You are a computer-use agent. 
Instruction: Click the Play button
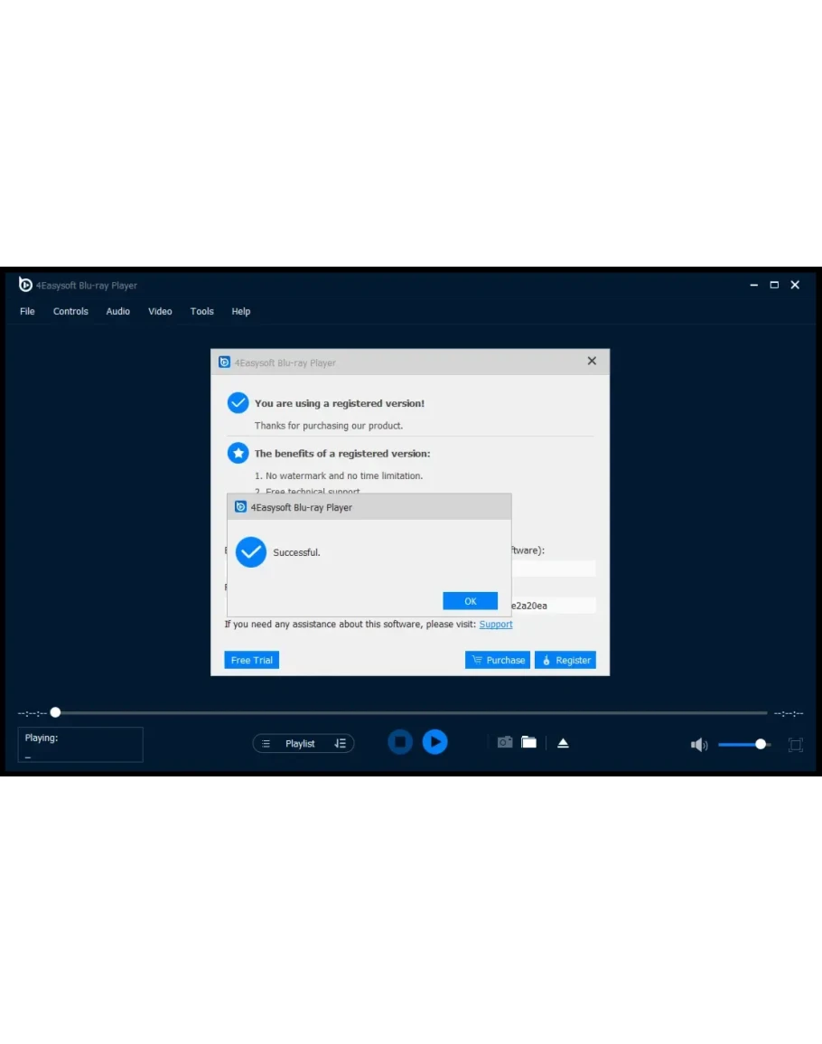(434, 742)
